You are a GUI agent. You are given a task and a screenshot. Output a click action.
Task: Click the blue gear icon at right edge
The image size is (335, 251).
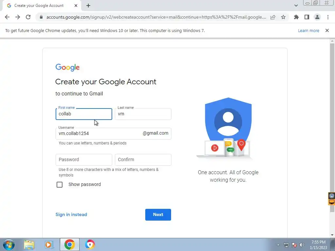click(x=332, y=195)
